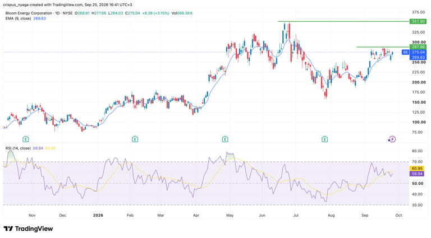The width and height of the screenshot is (431, 238).
Task: Click the yellow RSI legend value 60.95
Action: 51,148
